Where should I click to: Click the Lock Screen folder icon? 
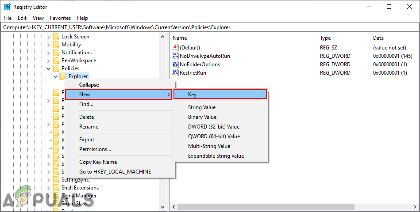56,37
